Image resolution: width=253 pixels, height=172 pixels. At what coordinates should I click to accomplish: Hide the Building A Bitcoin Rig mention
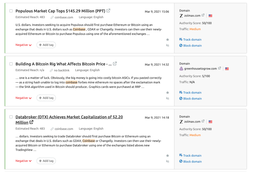point(168,98)
